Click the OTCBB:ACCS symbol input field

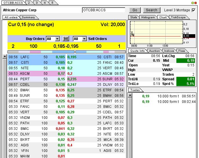pyautogui.click(x=104, y=10)
